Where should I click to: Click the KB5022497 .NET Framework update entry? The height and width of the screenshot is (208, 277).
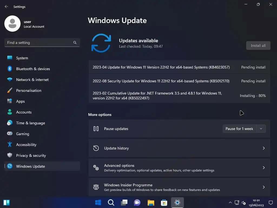tap(179, 96)
